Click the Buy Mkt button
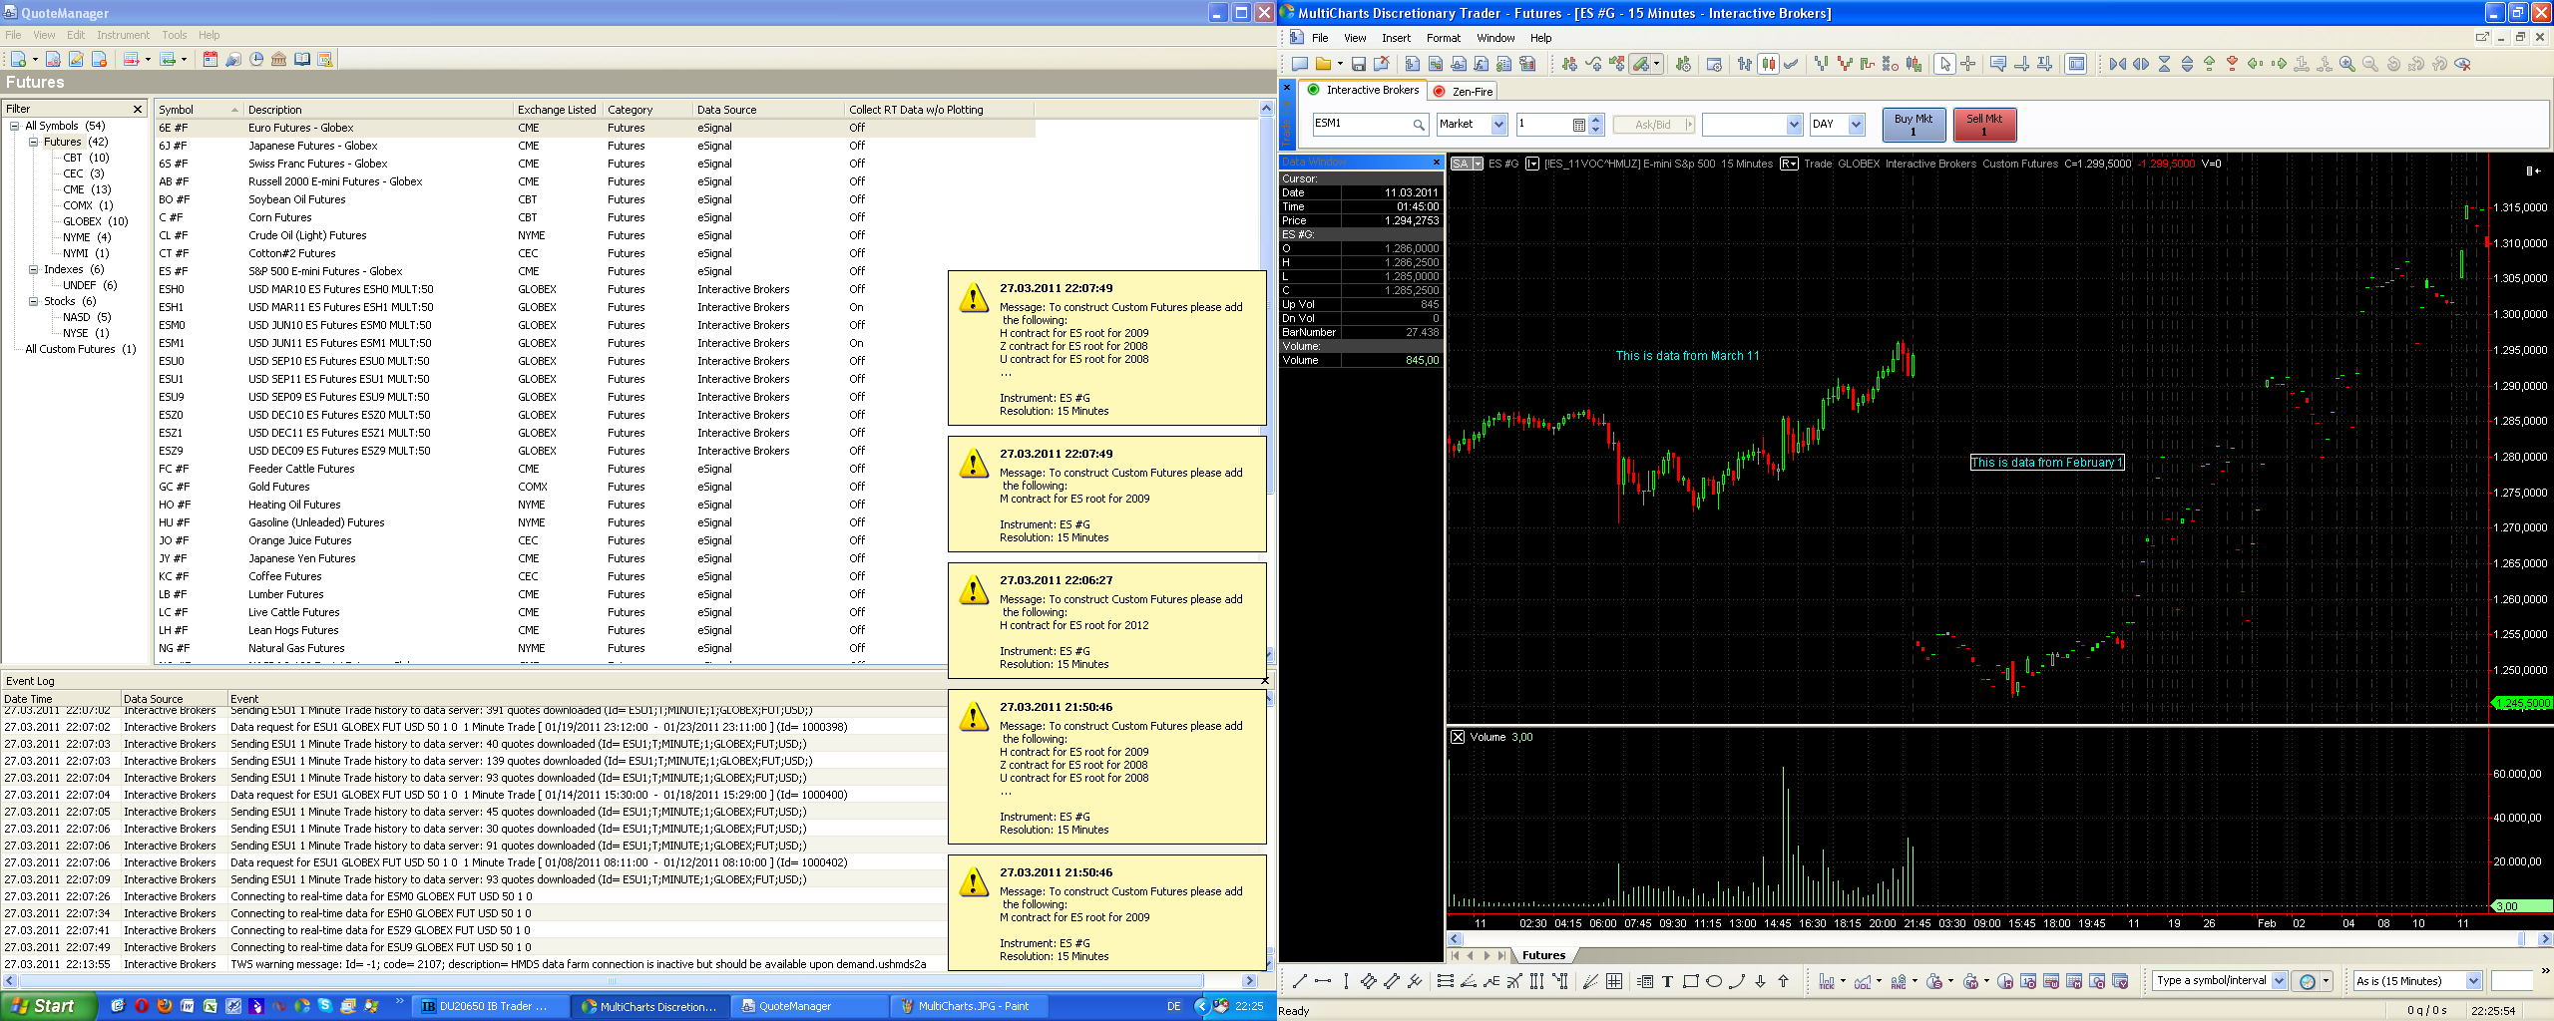 coord(1914,125)
